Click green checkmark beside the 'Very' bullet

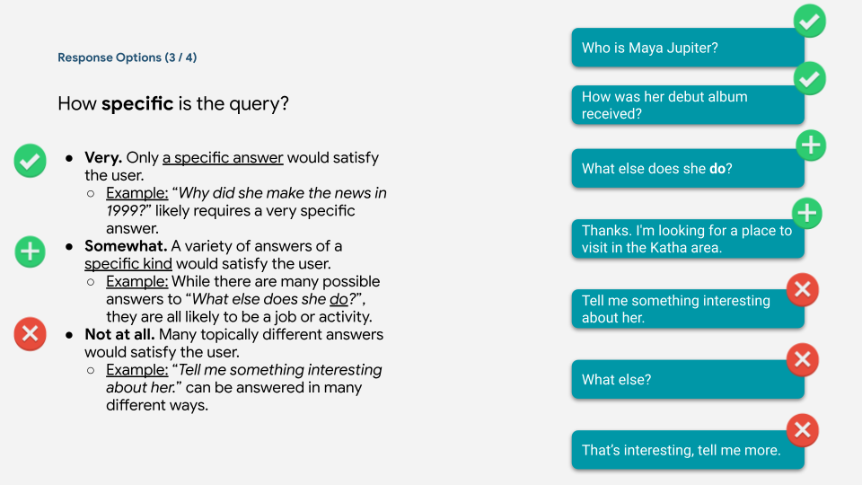click(x=31, y=162)
